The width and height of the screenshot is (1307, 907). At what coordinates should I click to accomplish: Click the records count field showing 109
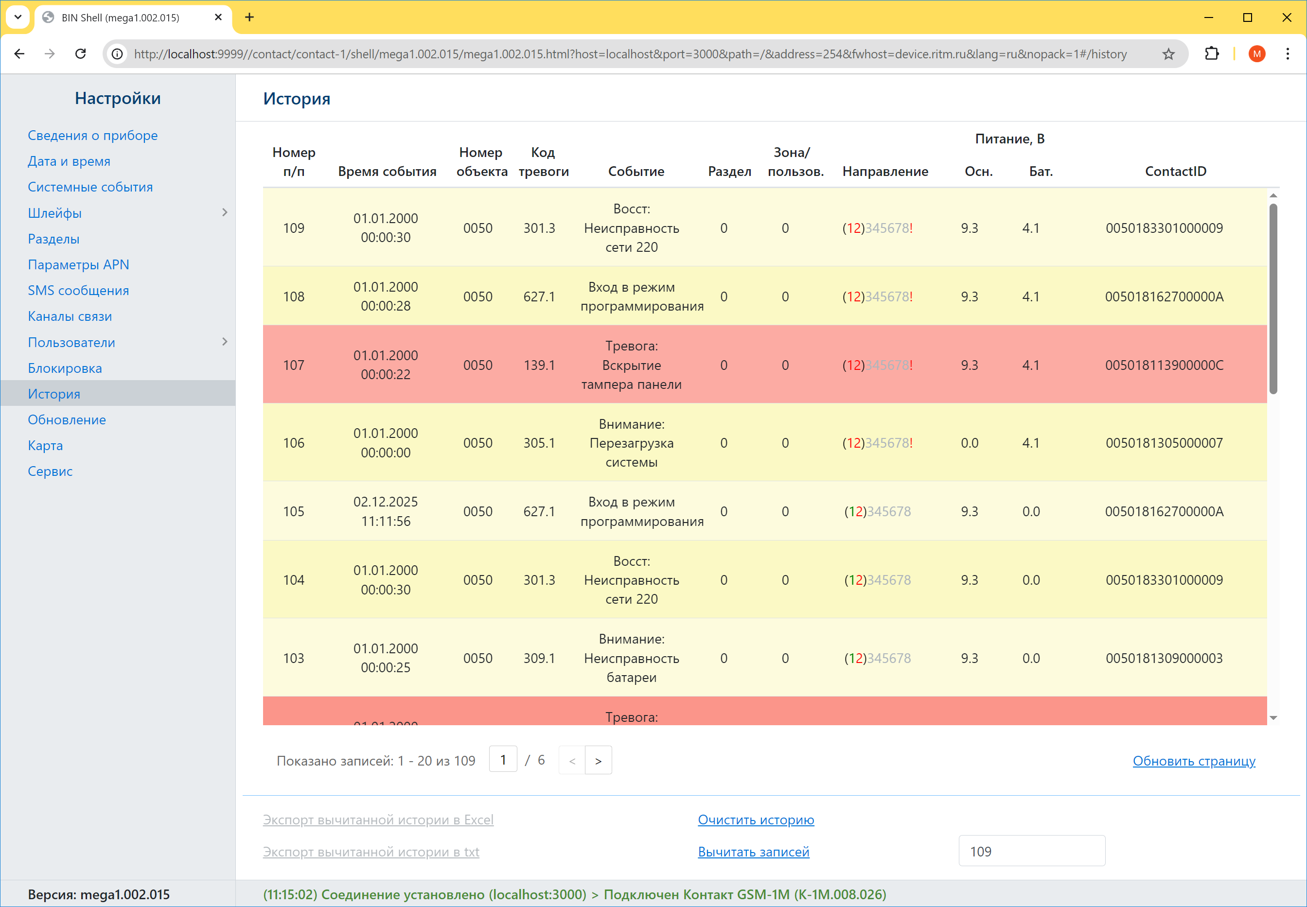(x=1031, y=851)
